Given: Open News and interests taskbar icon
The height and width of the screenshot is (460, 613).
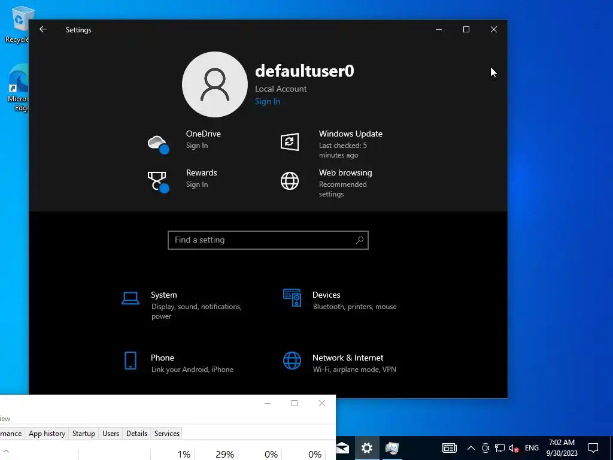Looking at the screenshot, I should coord(449,448).
